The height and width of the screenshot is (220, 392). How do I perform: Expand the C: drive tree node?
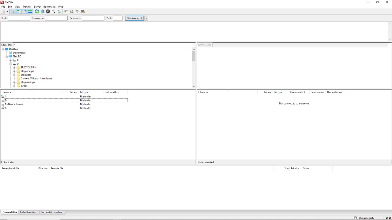10,60
